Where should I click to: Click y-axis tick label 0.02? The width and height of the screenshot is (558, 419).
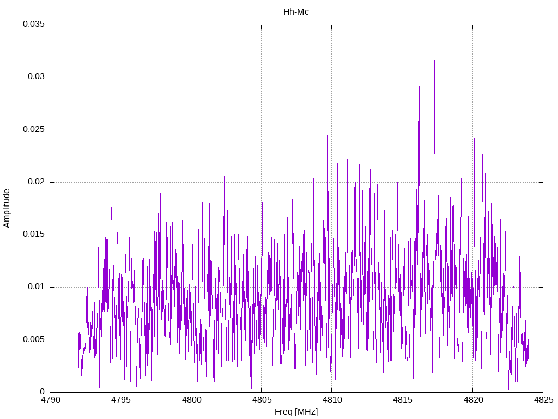pos(37,182)
